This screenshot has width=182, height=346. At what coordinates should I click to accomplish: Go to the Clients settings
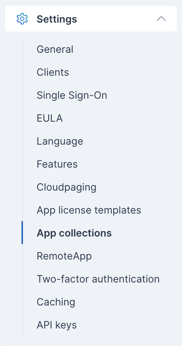pyautogui.click(x=53, y=72)
